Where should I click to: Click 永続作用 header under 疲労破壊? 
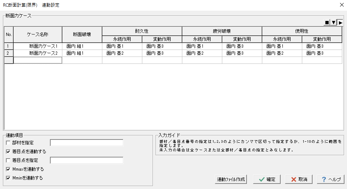point(202,39)
